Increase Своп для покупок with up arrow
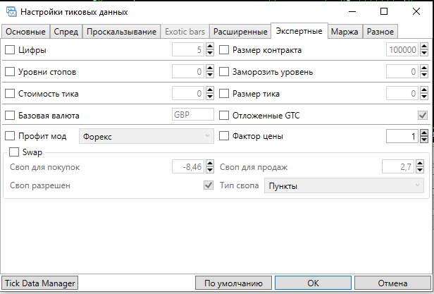This screenshot has height=294, width=434. click(x=210, y=164)
